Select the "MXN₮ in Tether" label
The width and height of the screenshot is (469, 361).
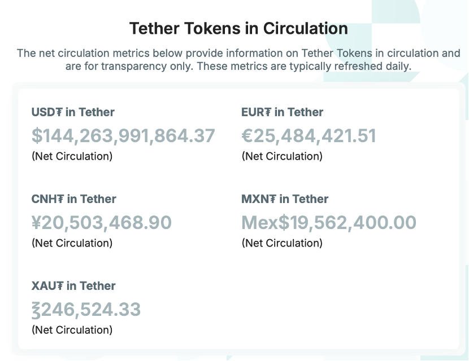tap(285, 199)
